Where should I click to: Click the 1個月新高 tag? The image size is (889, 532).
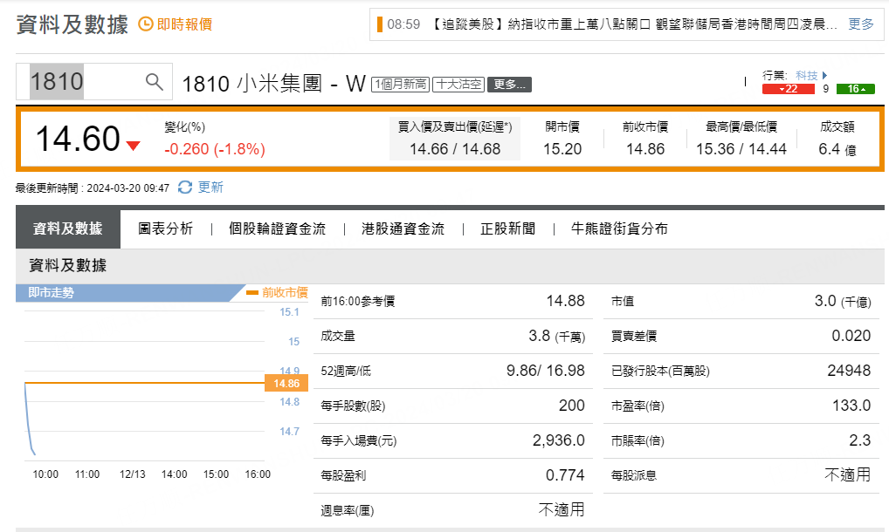(x=400, y=85)
